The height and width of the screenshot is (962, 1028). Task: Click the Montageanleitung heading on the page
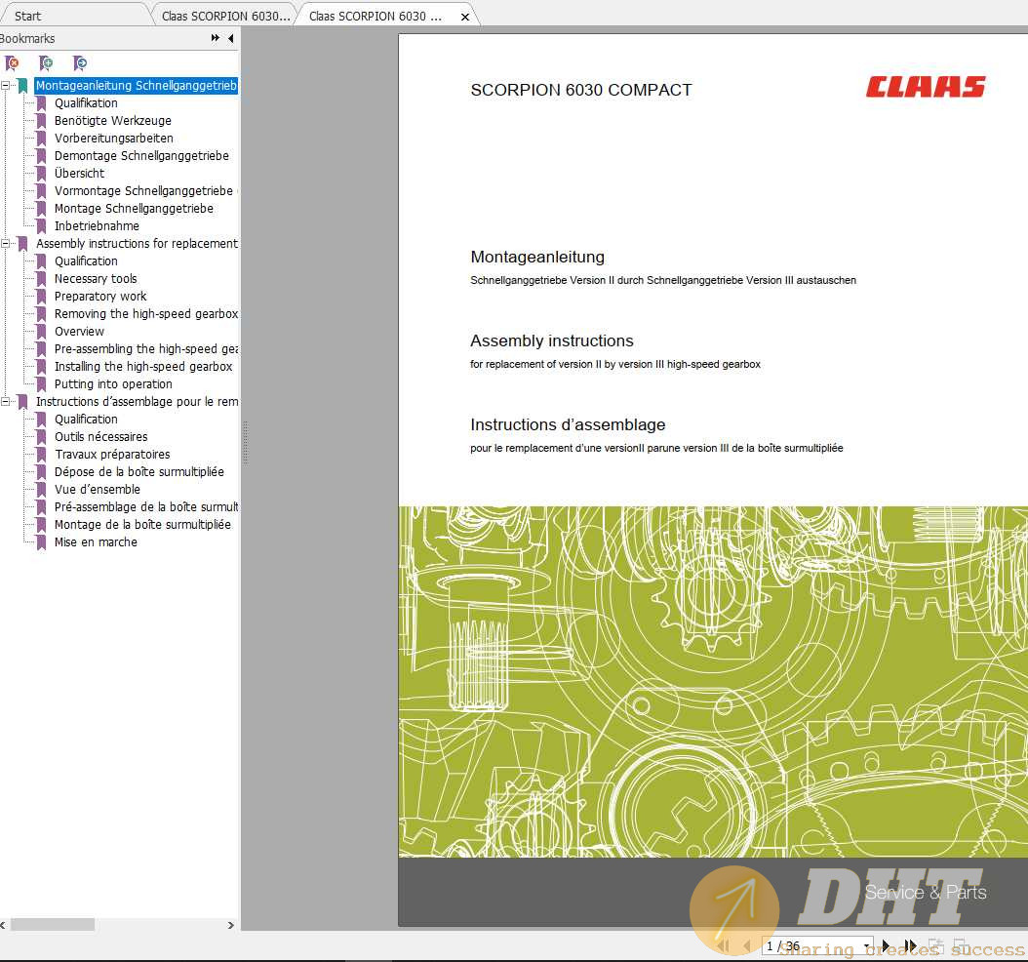coord(537,257)
